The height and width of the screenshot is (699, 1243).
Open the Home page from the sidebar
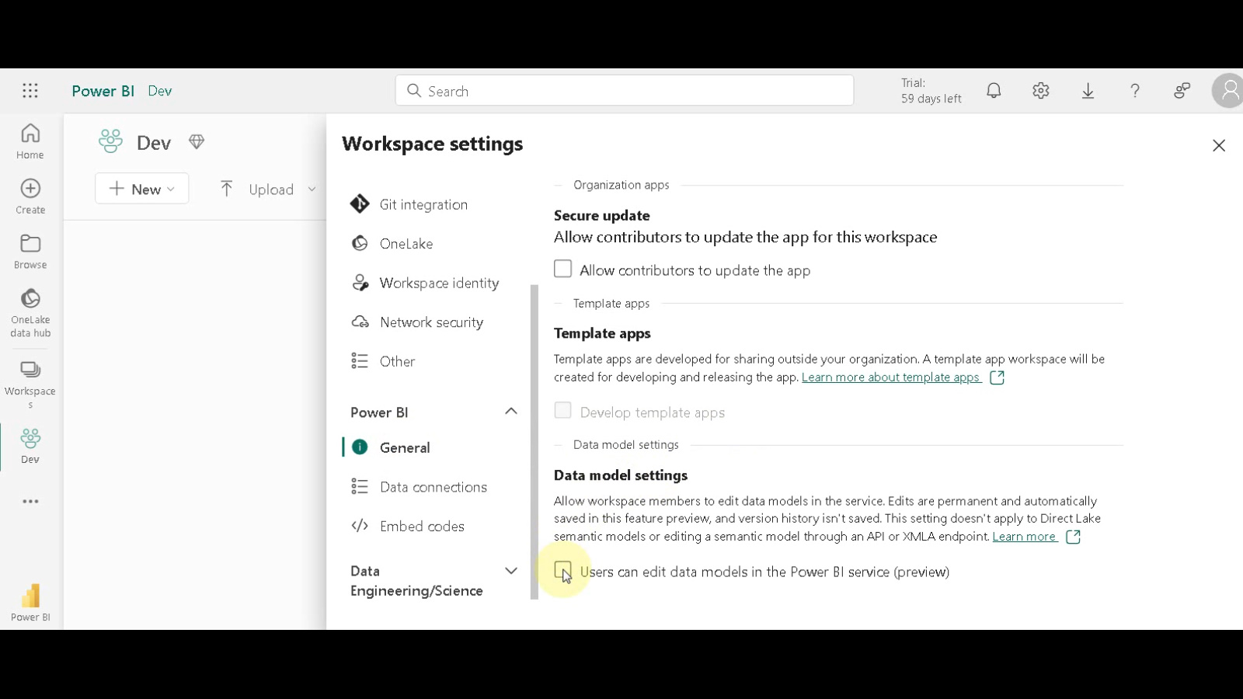click(30, 140)
